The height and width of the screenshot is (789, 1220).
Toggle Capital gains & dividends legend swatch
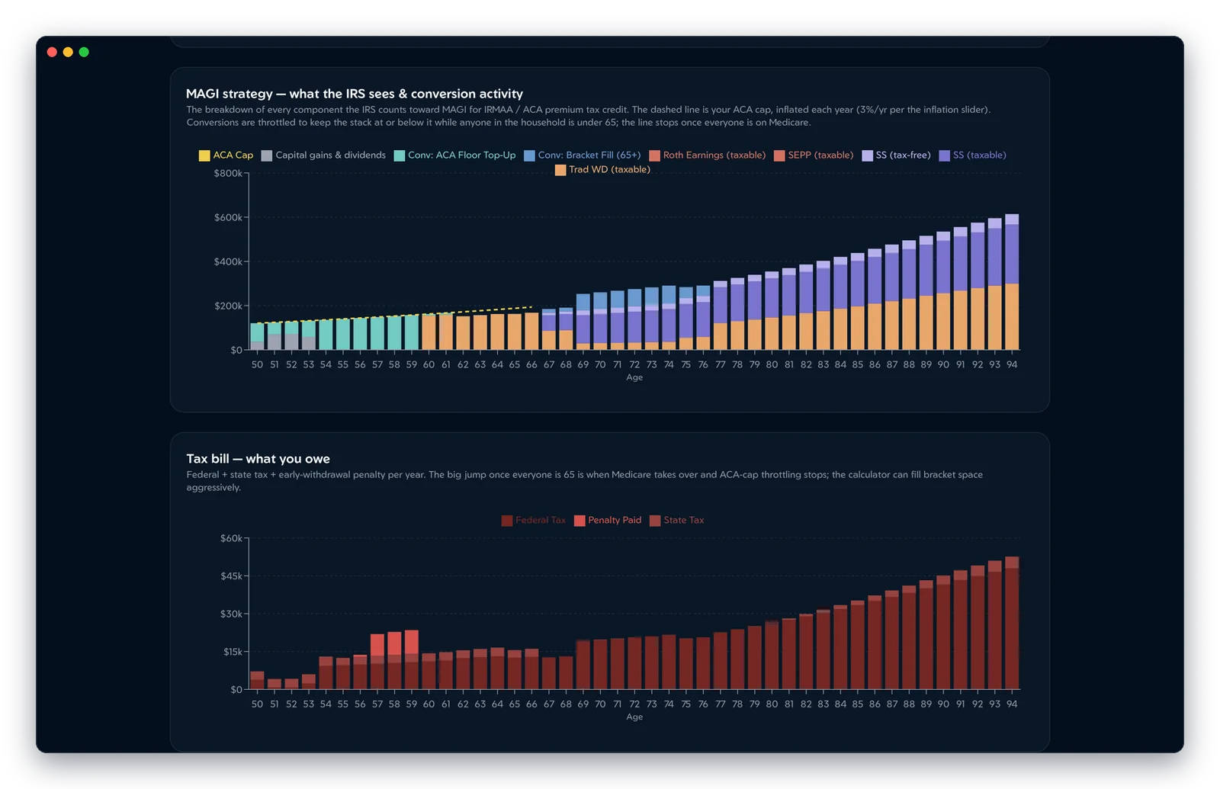click(x=267, y=156)
